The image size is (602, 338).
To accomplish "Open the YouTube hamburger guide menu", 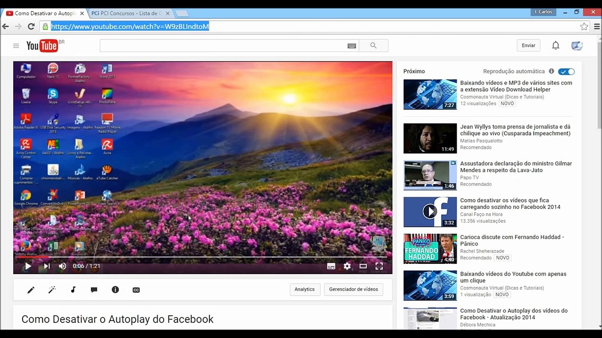I will coord(16,46).
